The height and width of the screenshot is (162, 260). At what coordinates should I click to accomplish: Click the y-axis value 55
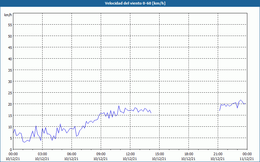[10, 25]
